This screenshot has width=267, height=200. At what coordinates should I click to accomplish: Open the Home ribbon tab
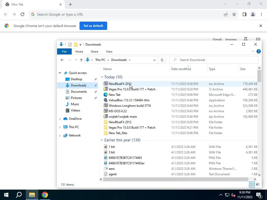(x=79, y=52)
